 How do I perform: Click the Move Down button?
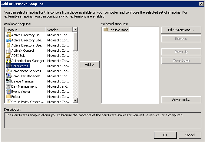click(x=181, y=60)
